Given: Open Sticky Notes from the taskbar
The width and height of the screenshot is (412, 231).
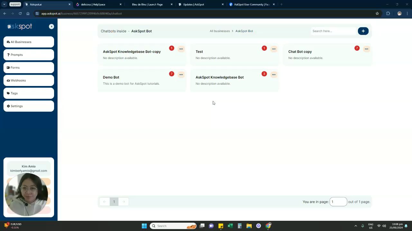Looking at the screenshot, I should [x=220, y=226].
